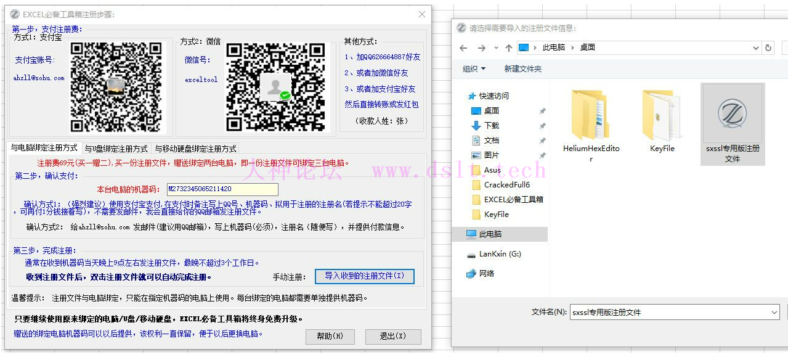
Task: Click 此电脑 in the address bar breadcrumb
Action: pos(554,47)
